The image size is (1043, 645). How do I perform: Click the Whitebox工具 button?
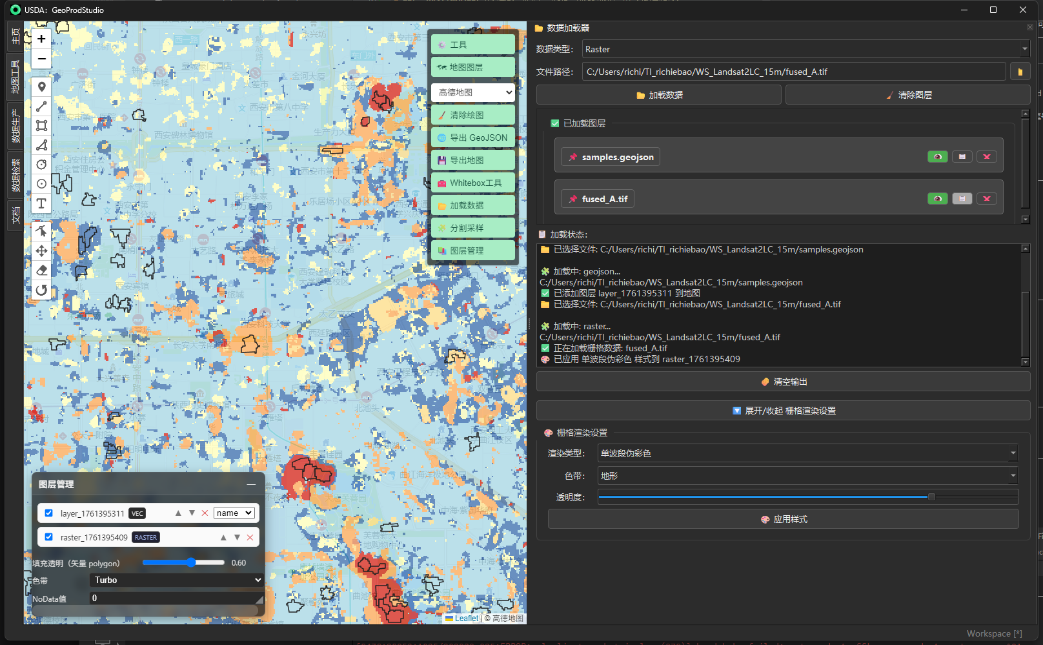472,183
